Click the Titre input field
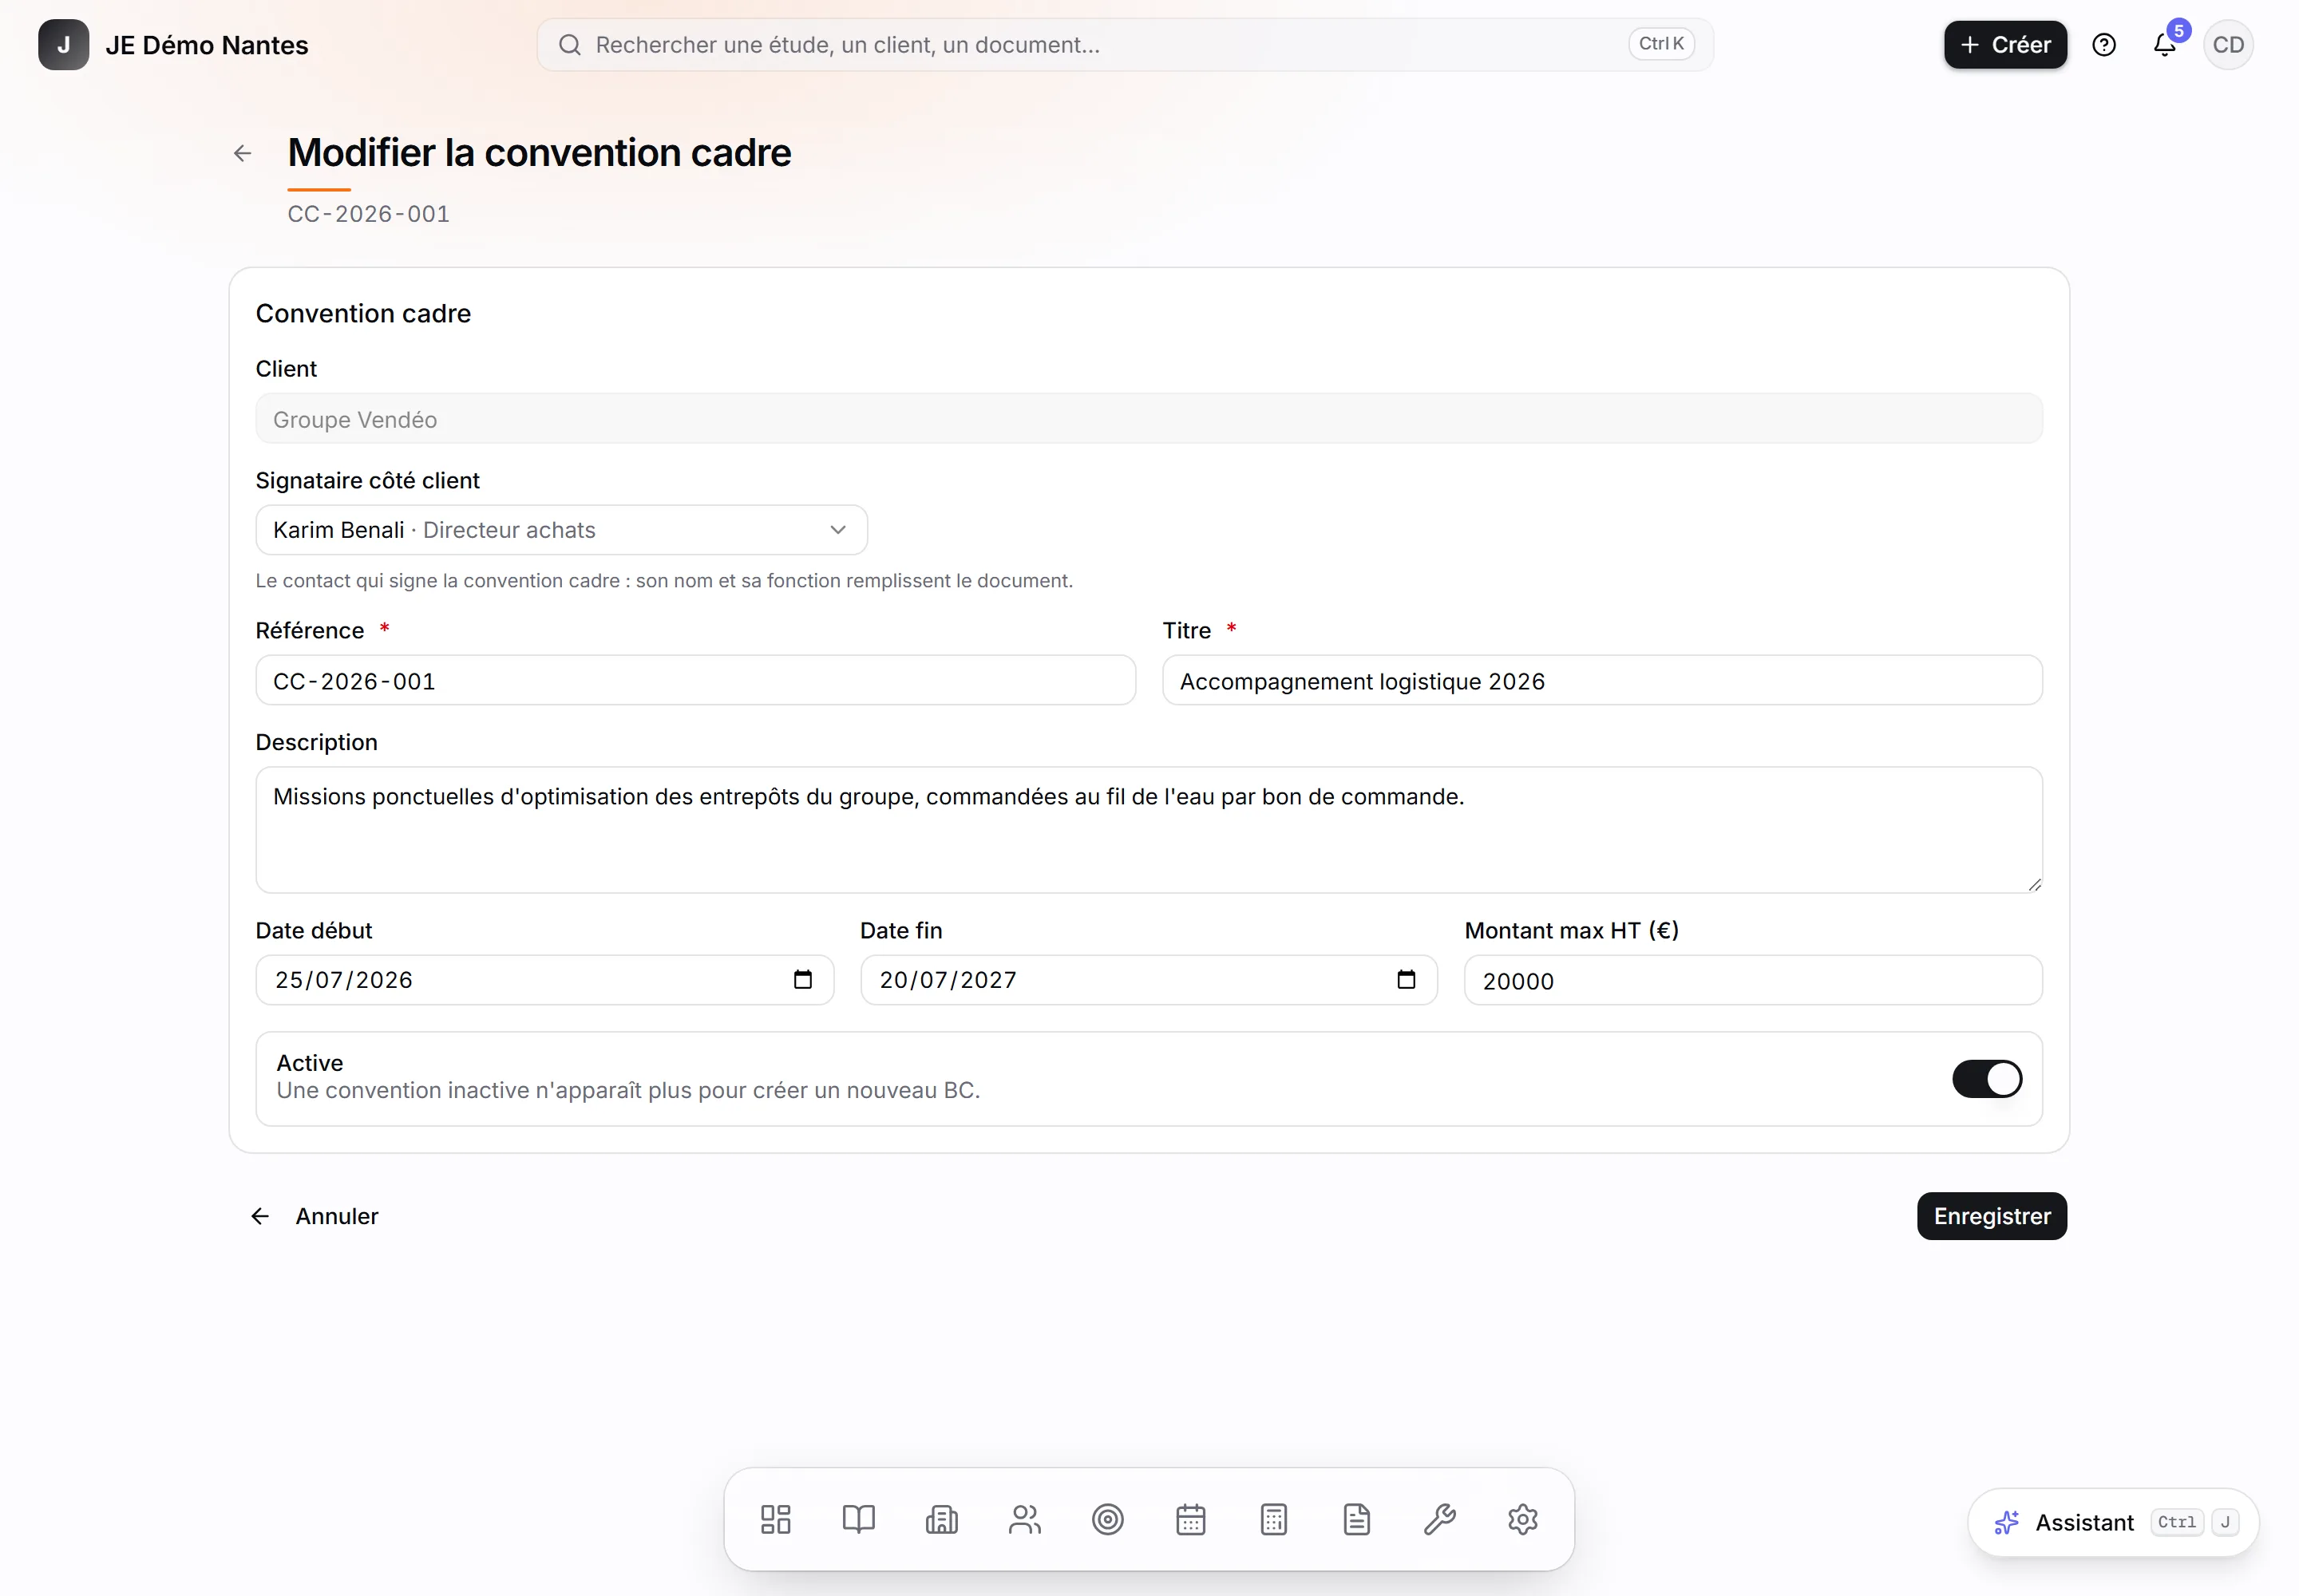The width and height of the screenshot is (2299, 1596). (x=1601, y=681)
